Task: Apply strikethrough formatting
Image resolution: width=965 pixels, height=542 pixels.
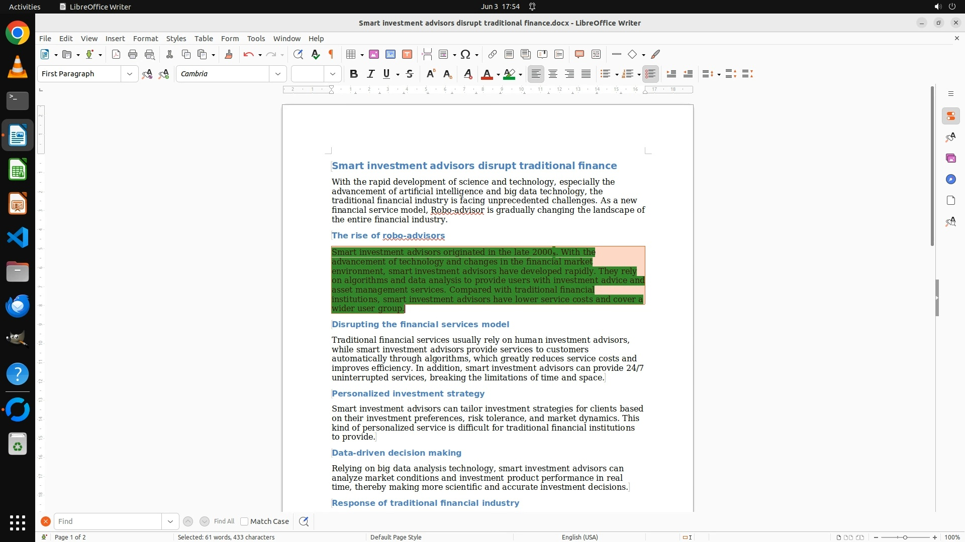Action: [410, 74]
